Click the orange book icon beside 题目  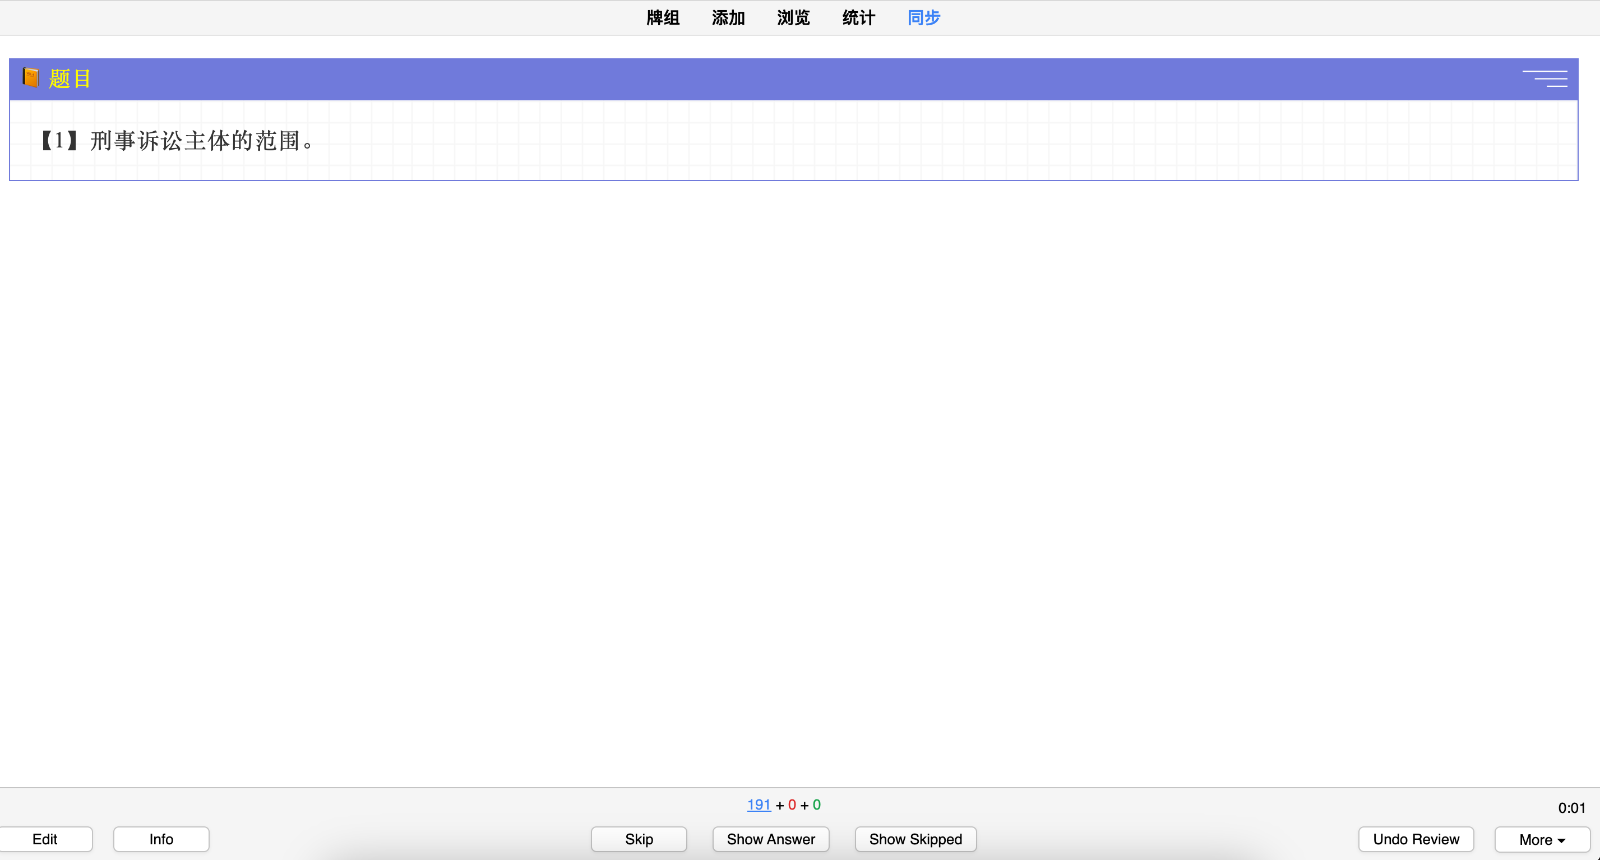[31, 77]
